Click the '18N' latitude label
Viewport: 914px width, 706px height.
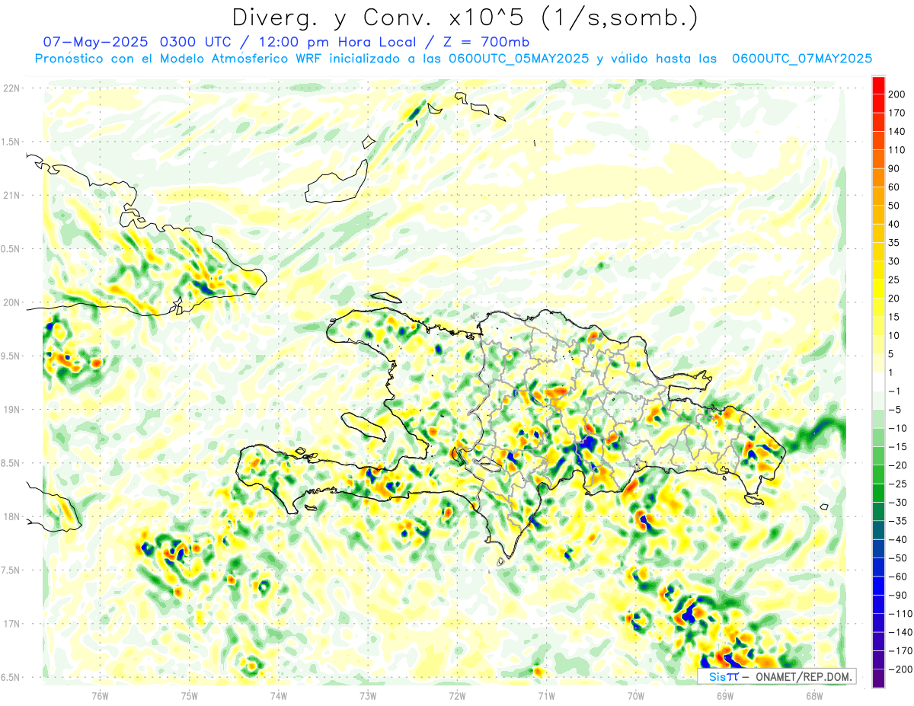(11, 516)
